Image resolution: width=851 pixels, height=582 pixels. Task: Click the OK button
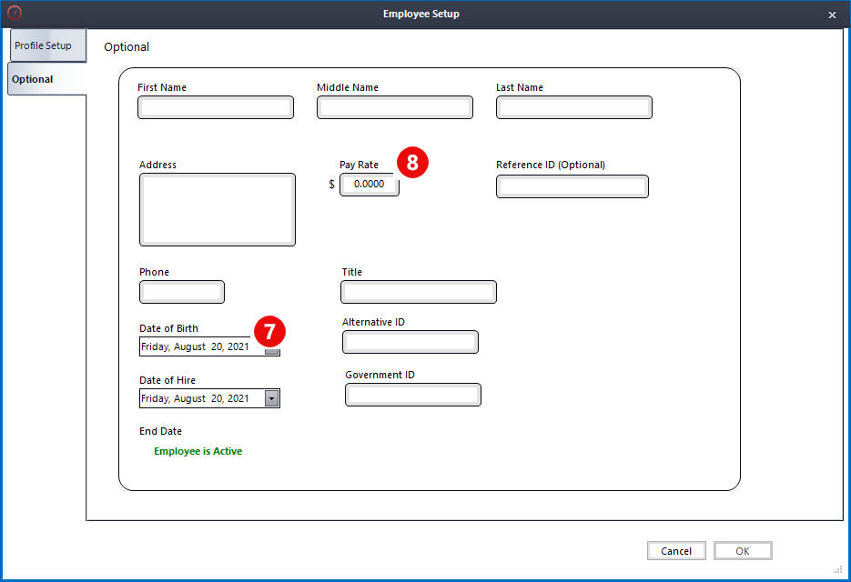coord(743,550)
